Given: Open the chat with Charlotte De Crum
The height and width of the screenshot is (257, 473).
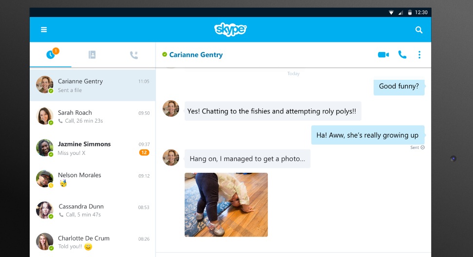Looking at the screenshot, I should [x=93, y=242].
